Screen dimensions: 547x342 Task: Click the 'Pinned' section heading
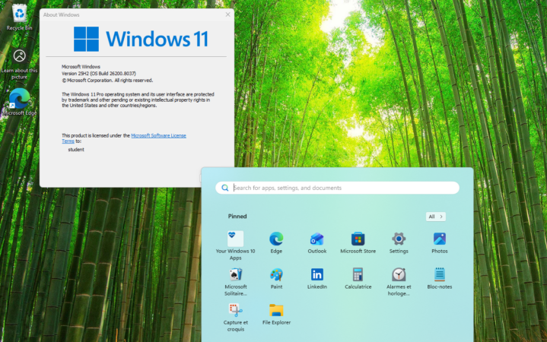(x=237, y=216)
